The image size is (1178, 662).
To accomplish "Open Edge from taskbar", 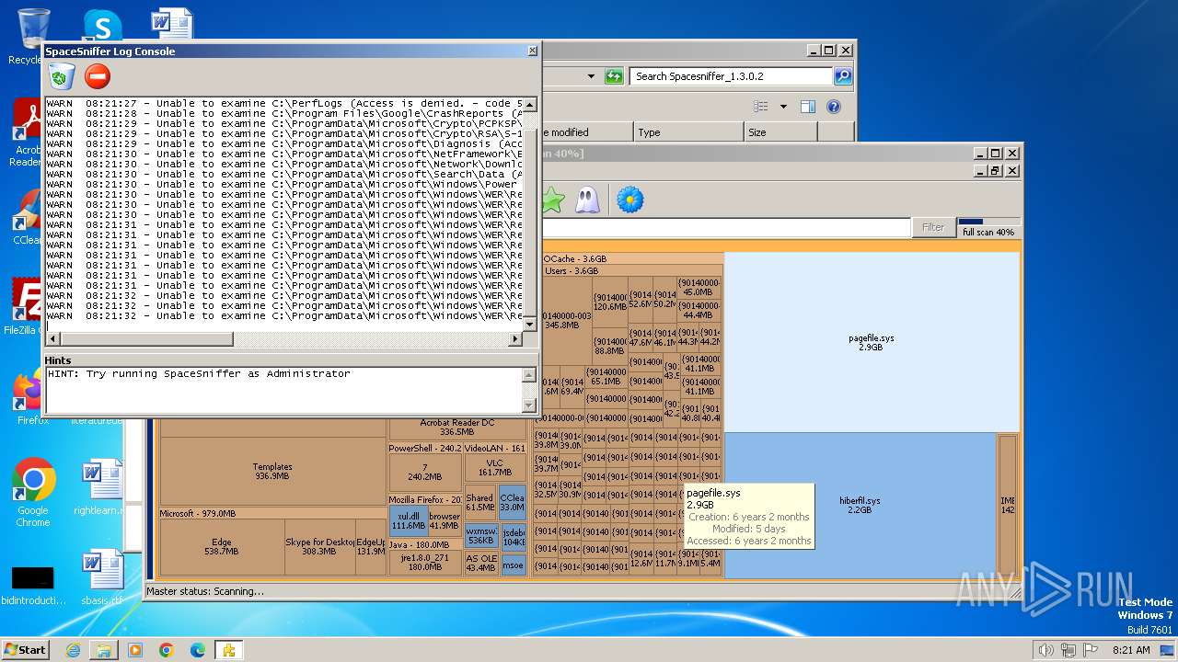I will coord(198,650).
